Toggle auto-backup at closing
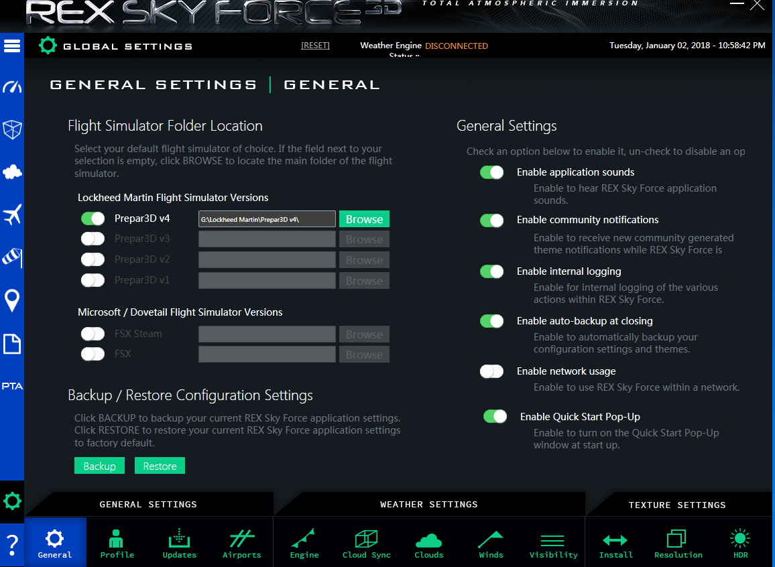The image size is (775, 567). tap(492, 321)
